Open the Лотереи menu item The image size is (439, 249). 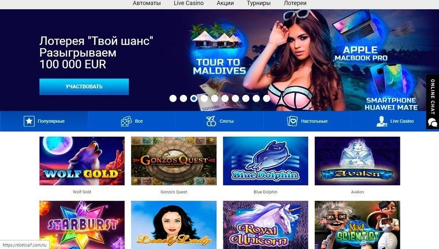(295, 4)
